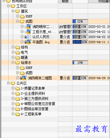Screen dimensions: 110x138
Task: Select the 5-图纸会审及答复 tree item
Action: (x=34, y=109)
